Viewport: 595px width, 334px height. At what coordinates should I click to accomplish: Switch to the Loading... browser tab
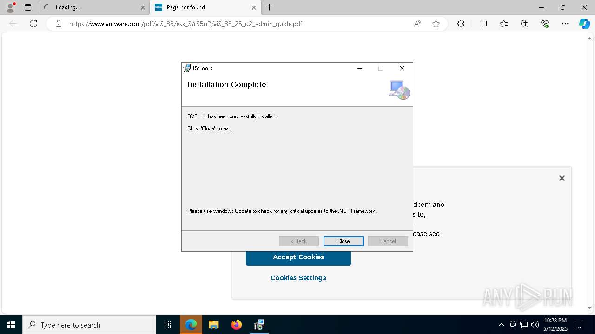[93, 7]
